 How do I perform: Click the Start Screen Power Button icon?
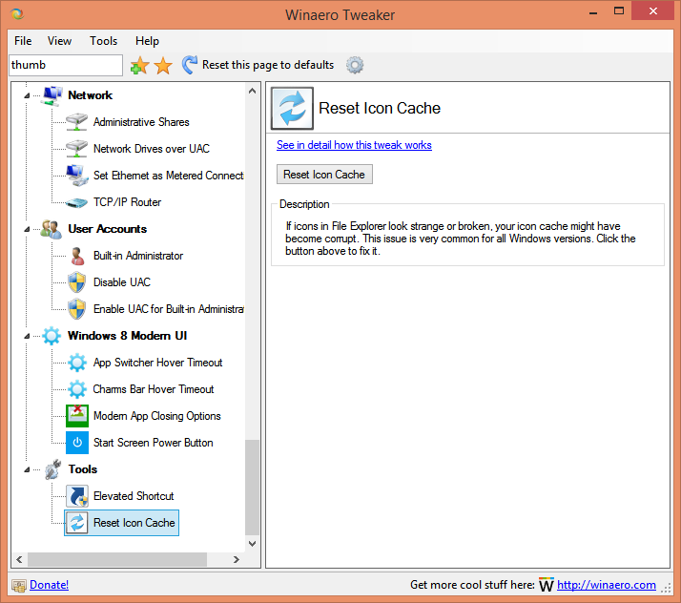(77, 443)
